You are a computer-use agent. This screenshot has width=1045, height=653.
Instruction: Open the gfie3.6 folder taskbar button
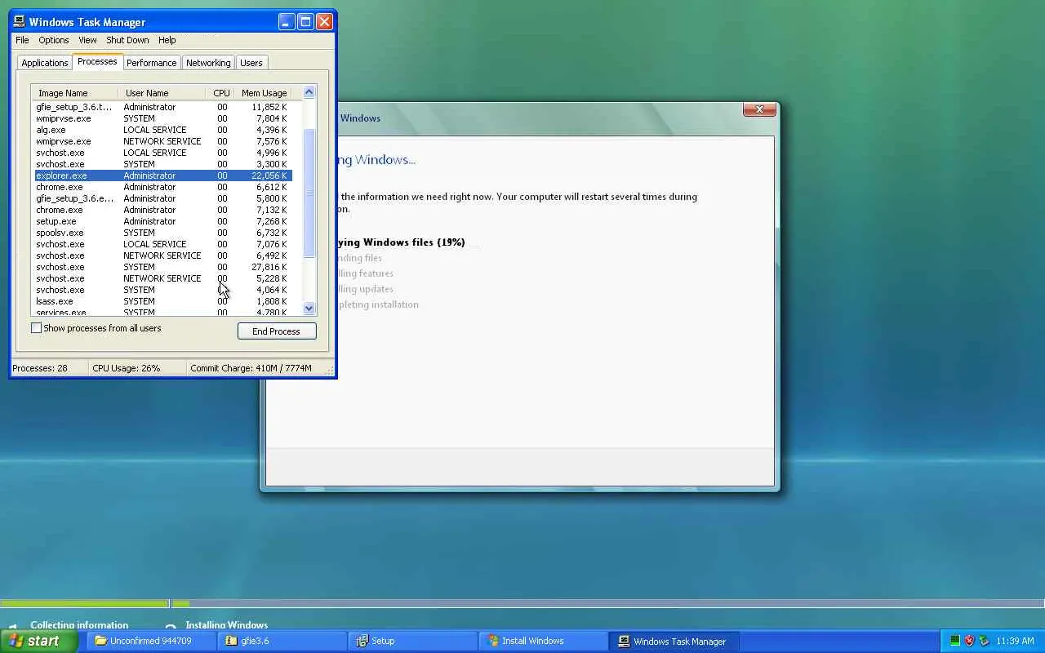[282, 641]
